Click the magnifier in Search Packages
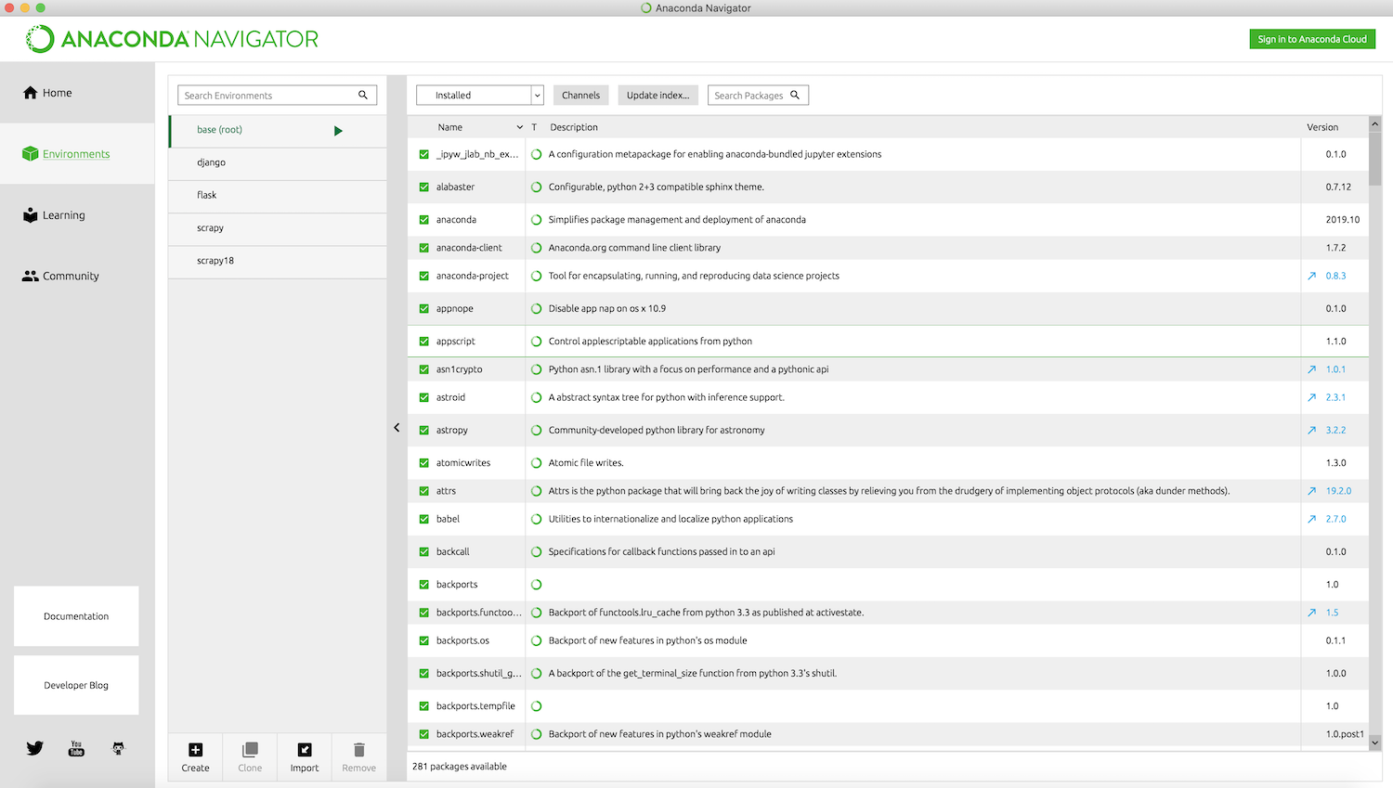 click(x=795, y=95)
